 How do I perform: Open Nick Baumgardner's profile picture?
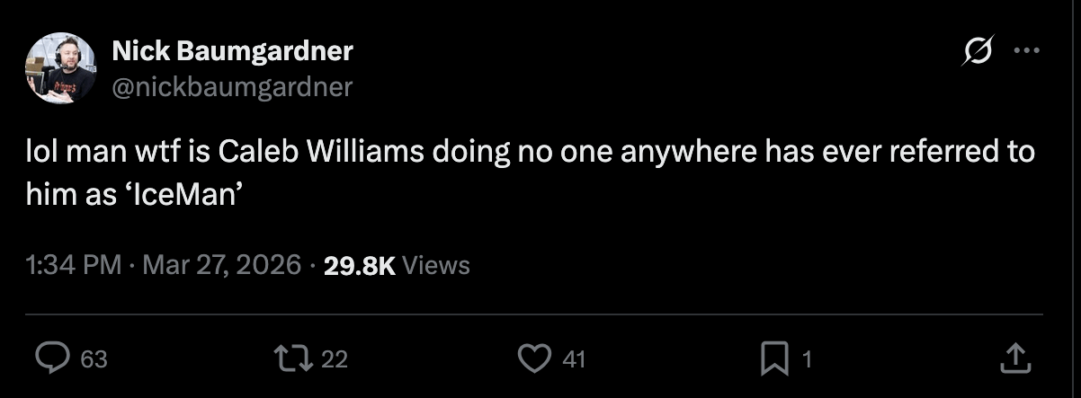[61, 69]
